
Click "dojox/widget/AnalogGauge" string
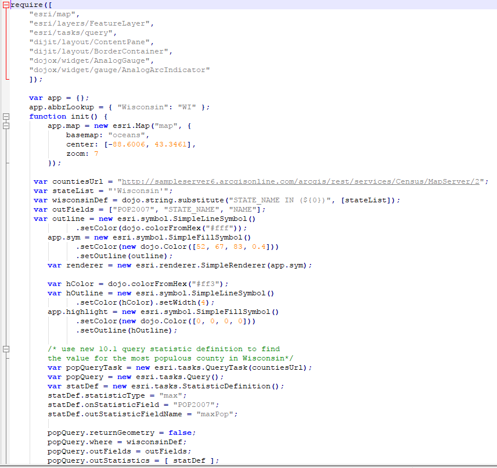[x=89, y=60]
